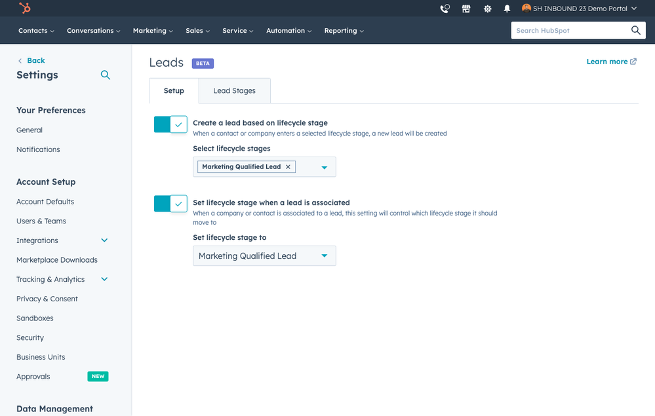Open the Marketplace storefront icon
The width and height of the screenshot is (655, 416).
point(466,9)
